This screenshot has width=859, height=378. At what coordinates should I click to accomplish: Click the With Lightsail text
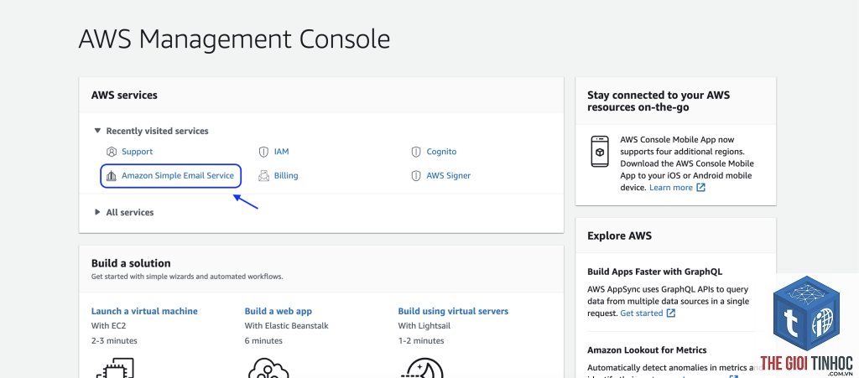click(424, 326)
